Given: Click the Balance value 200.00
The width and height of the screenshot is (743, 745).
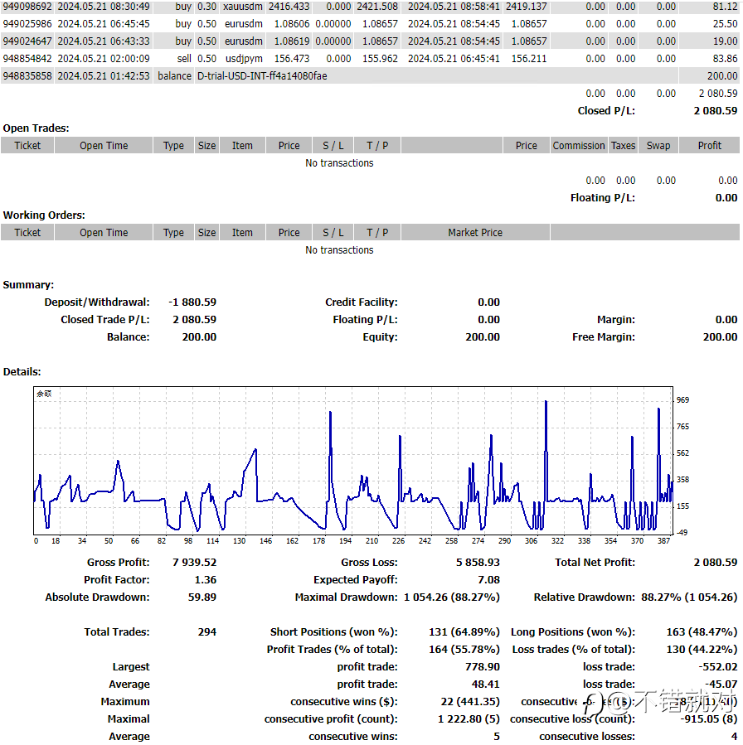Looking at the screenshot, I should (199, 336).
